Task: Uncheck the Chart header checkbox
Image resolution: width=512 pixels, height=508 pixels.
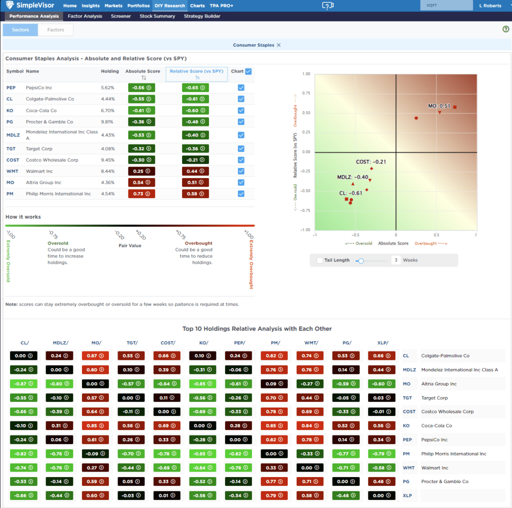Action: coord(248,71)
